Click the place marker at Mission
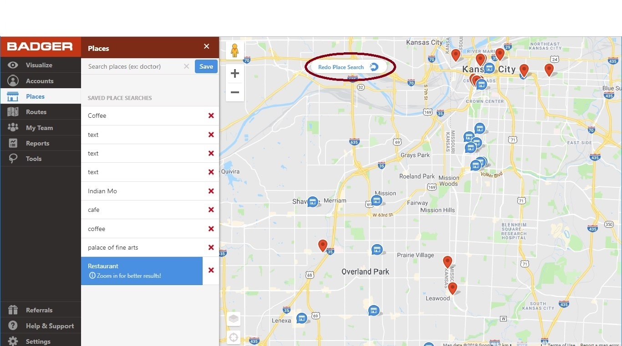This screenshot has height=346, width=622. (x=376, y=200)
